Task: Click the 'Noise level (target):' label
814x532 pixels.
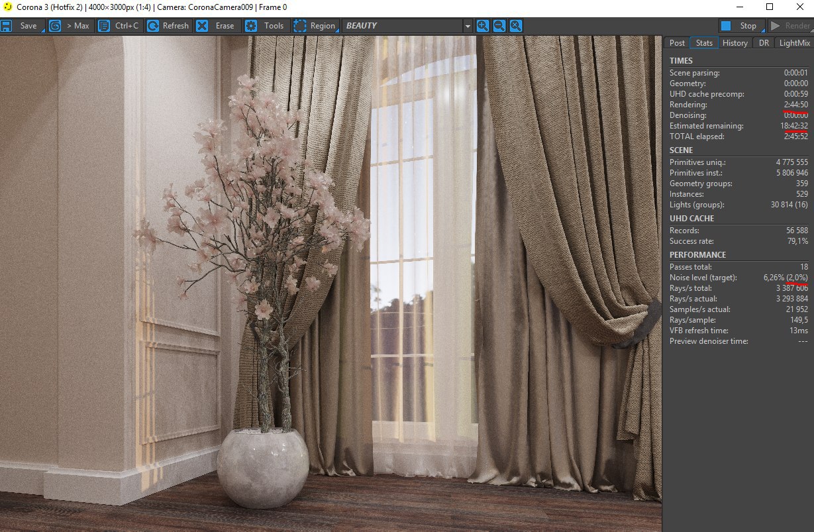Action: 703,278
